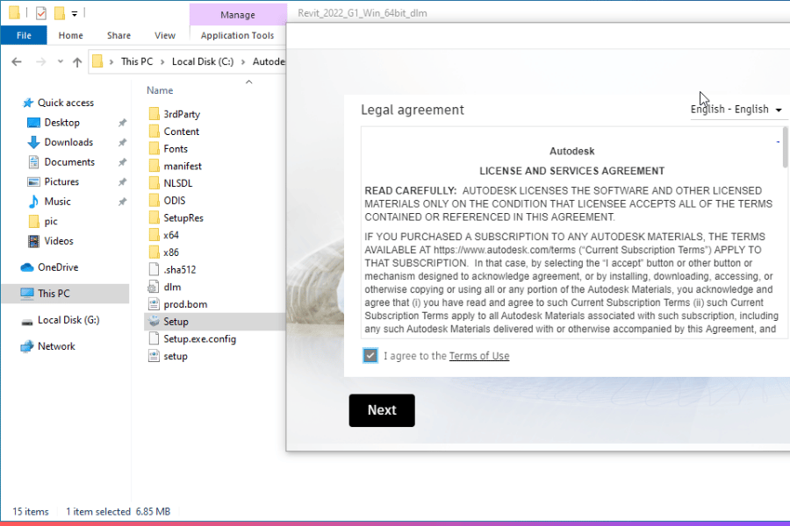The image size is (790, 526).
Task: Uncheck the I agree to Terms checkbox
Action: (x=370, y=356)
